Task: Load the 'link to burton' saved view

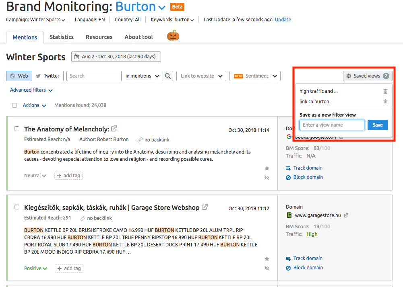Action: 314,102
